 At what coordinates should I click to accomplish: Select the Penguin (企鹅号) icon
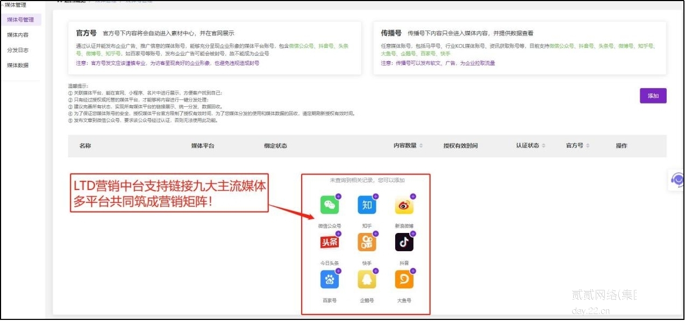coord(367,280)
